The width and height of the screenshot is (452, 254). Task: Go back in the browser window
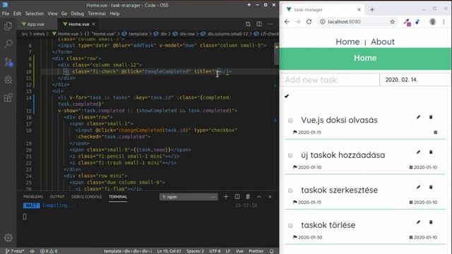[x=287, y=22]
